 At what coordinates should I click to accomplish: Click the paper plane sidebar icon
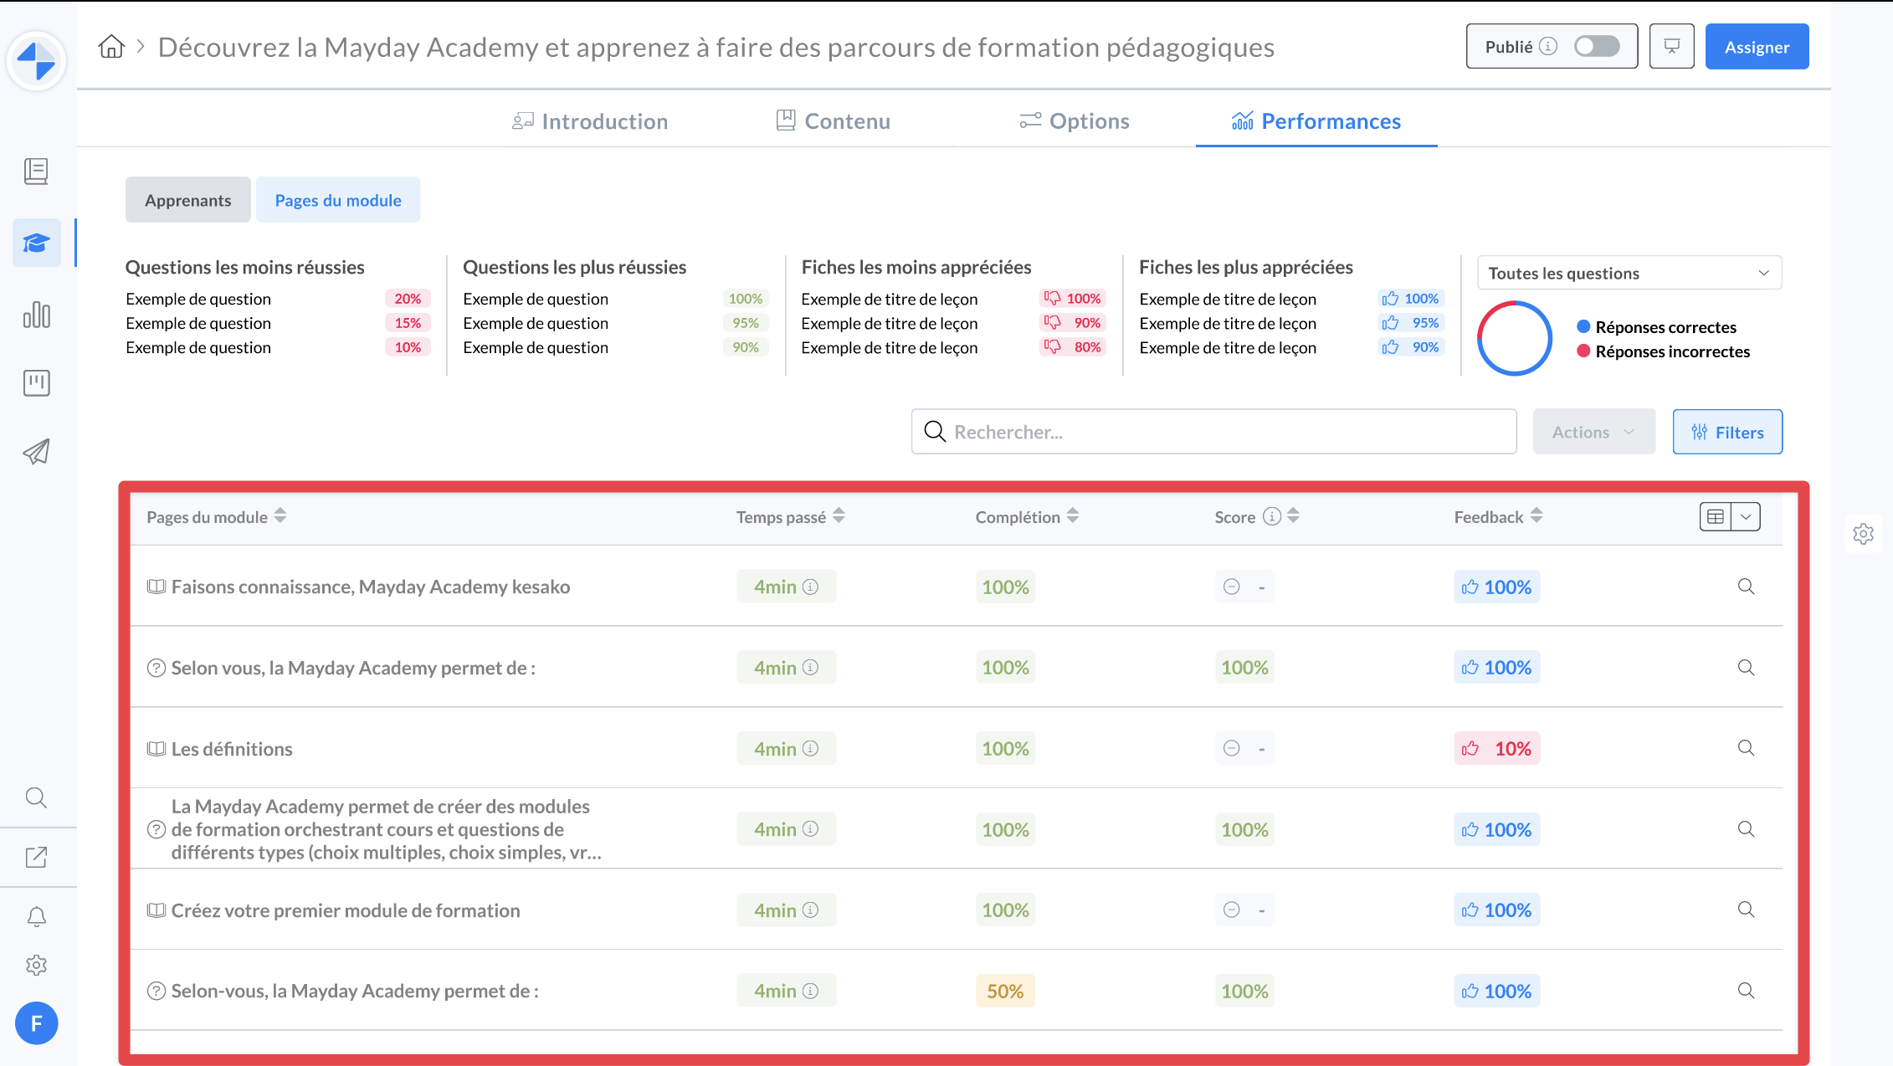click(x=36, y=452)
